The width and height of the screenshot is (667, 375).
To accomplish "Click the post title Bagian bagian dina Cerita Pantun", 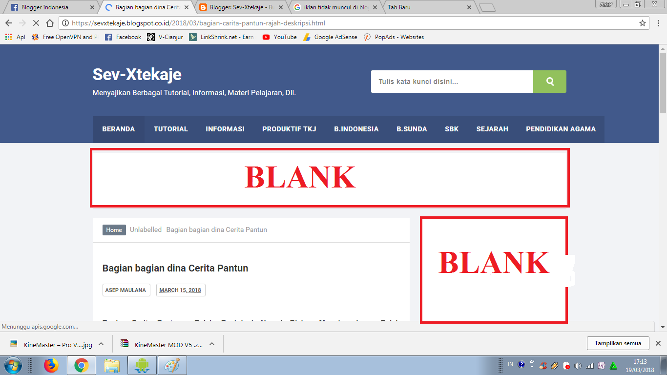I will point(175,268).
